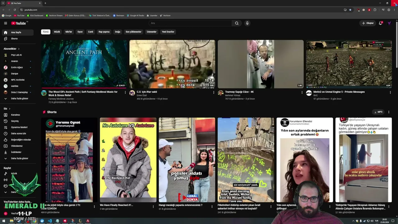Open the Google AI Studio bookmark
The image size is (398, 224).
[x=136, y=16]
